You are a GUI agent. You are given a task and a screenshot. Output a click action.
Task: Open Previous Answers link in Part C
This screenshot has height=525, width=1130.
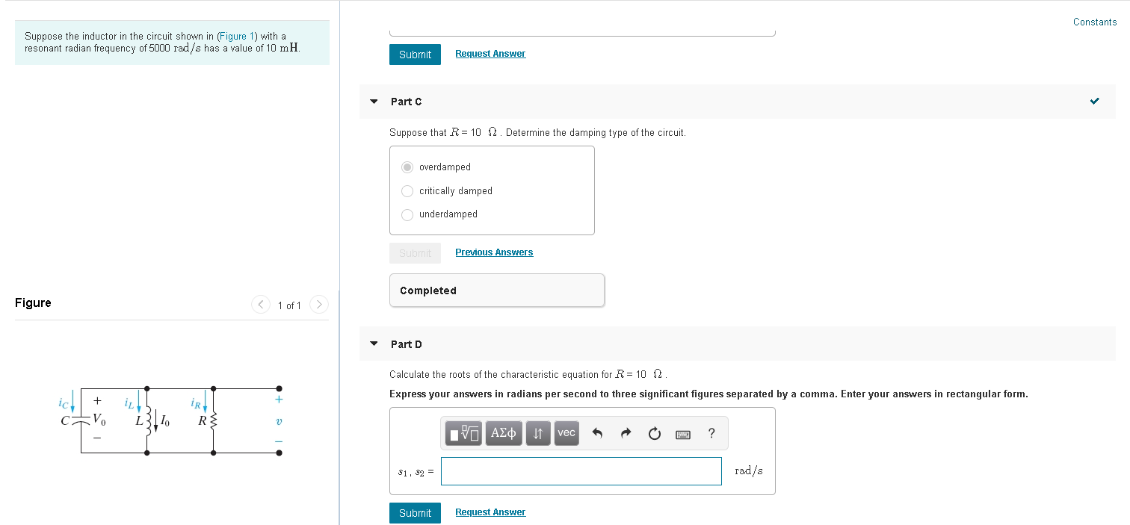[x=494, y=252]
